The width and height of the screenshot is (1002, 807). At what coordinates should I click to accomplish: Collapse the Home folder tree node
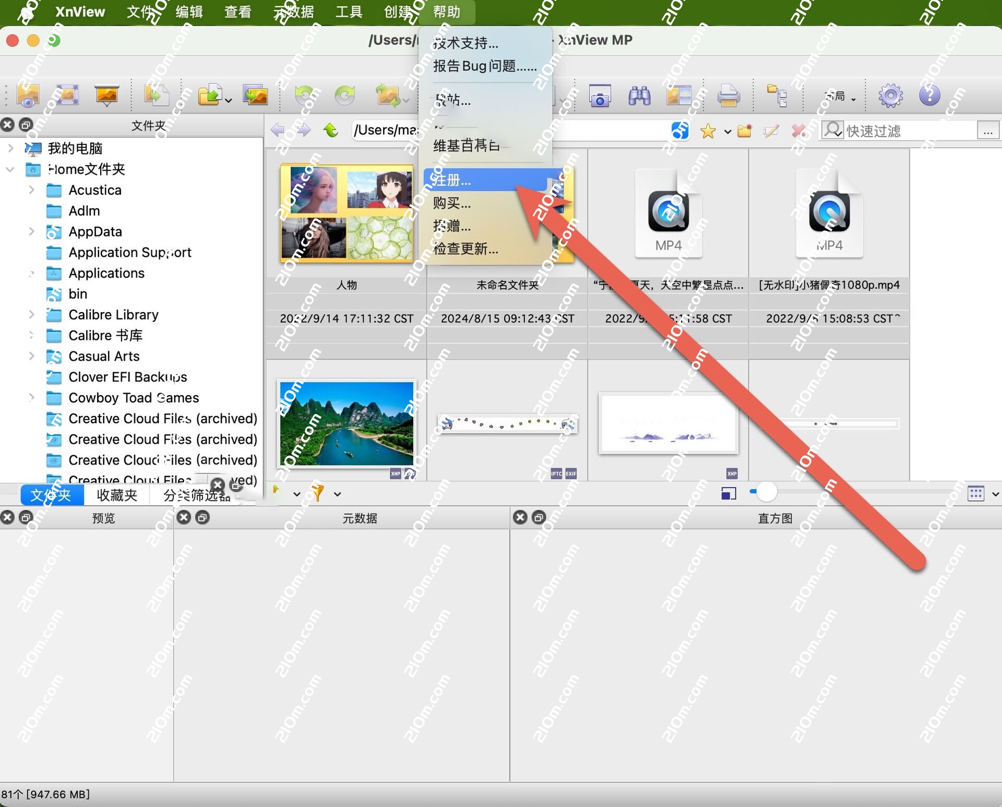pyautogui.click(x=10, y=169)
